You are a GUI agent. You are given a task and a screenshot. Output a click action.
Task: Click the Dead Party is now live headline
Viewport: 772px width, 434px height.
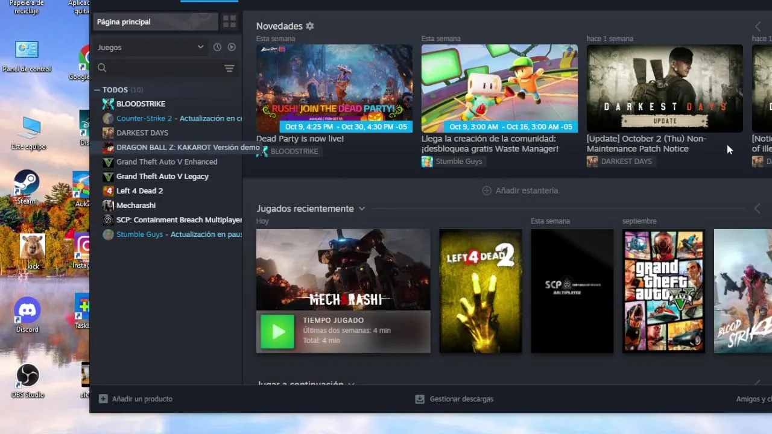[x=300, y=139]
